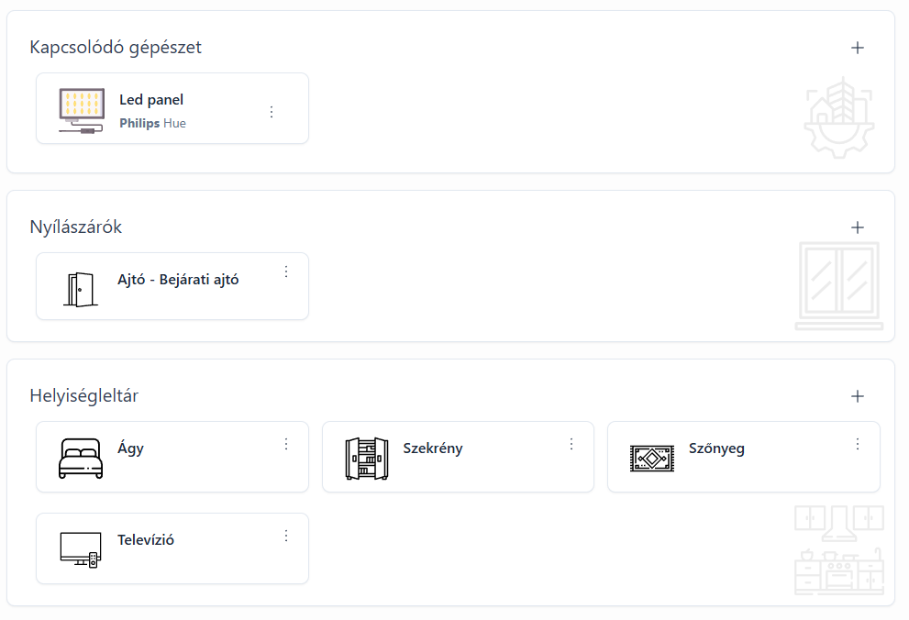The image size is (909, 620).
Task: Click the wardrobe icon for Szekrény
Action: pos(366,459)
